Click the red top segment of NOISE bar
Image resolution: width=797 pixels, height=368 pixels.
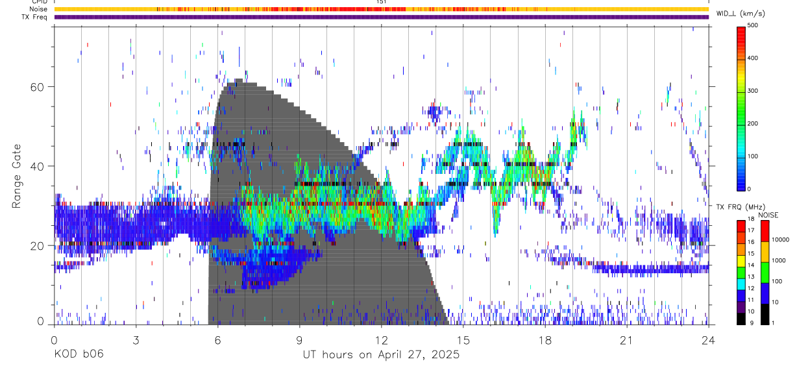click(x=765, y=231)
